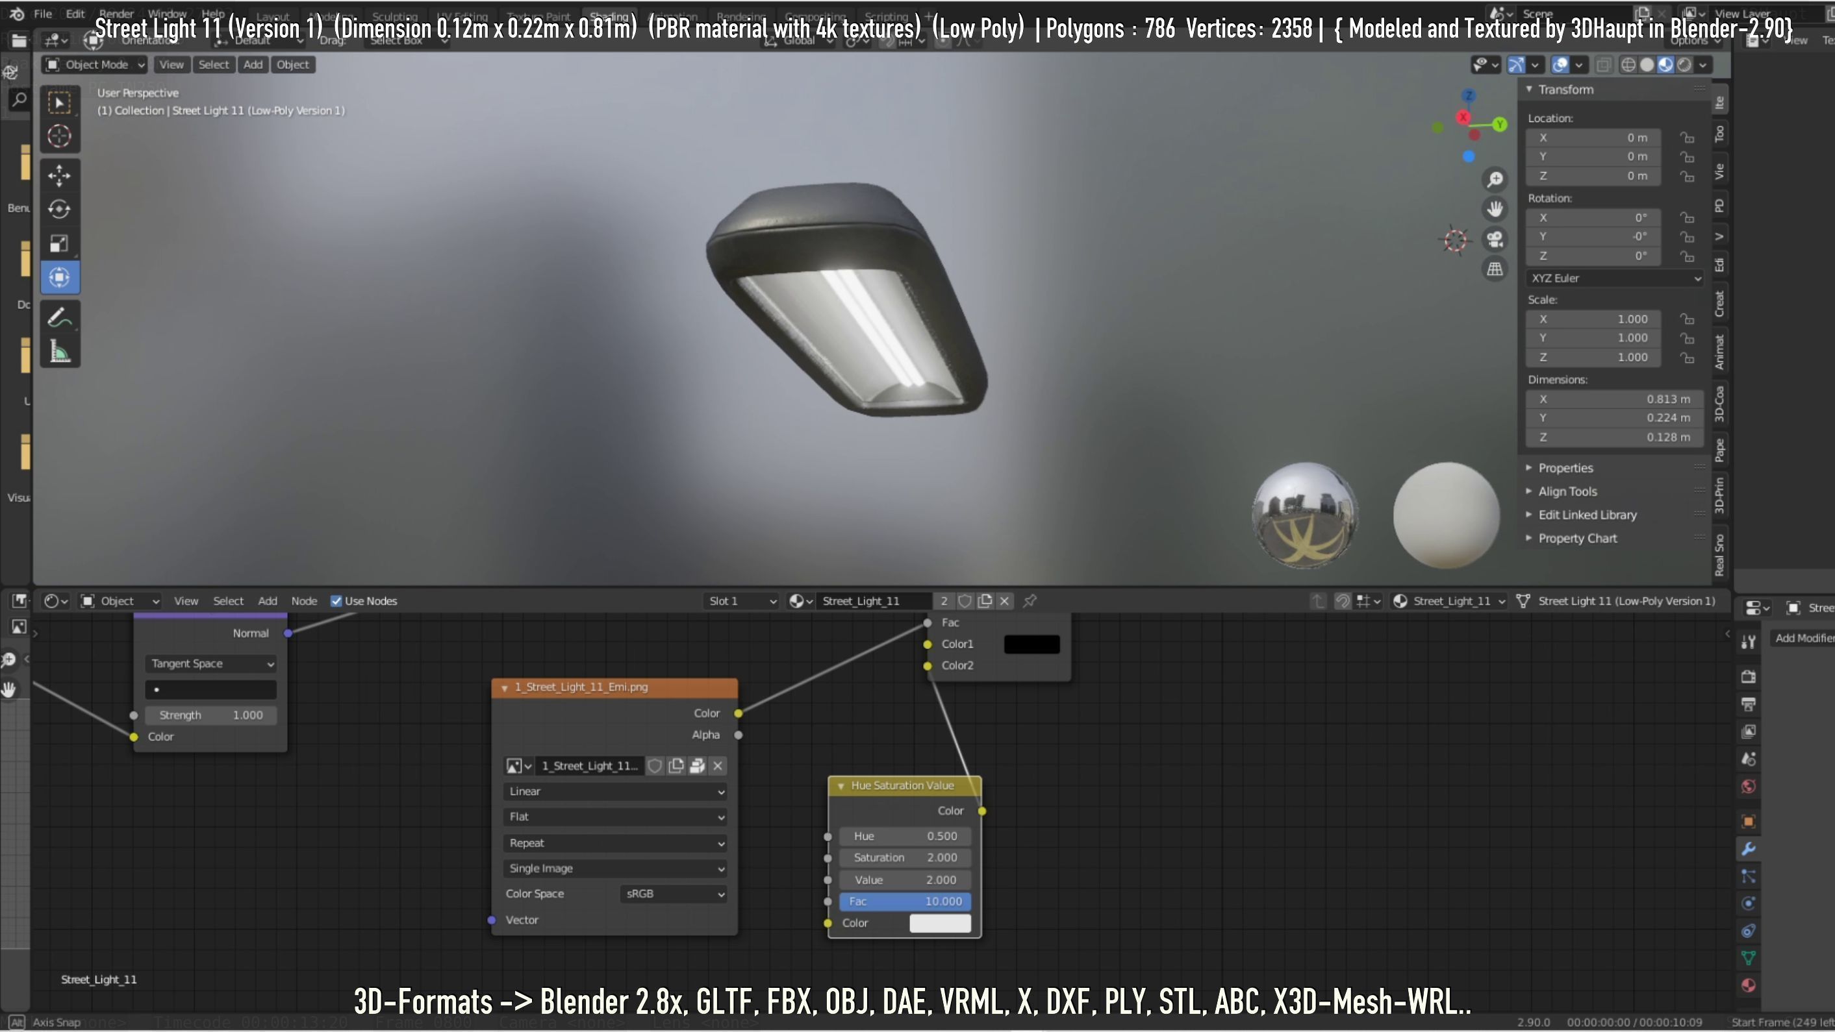The image size is (1835, 1032).
Task: Click the Dimensions X 0.813 m field
Action: click(1614, 399)
